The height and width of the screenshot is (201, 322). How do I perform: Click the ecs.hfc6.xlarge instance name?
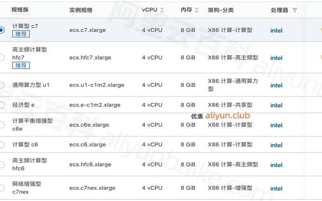[x=90, y=164]
